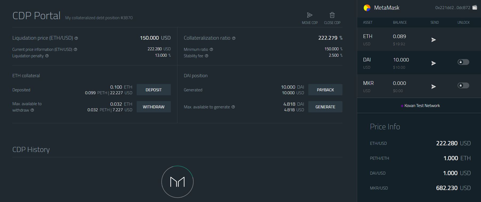Viewport: 481px width, 202px height.
Task: Click the 0.032 ETH max withdraw value
Action: [121, 104]
